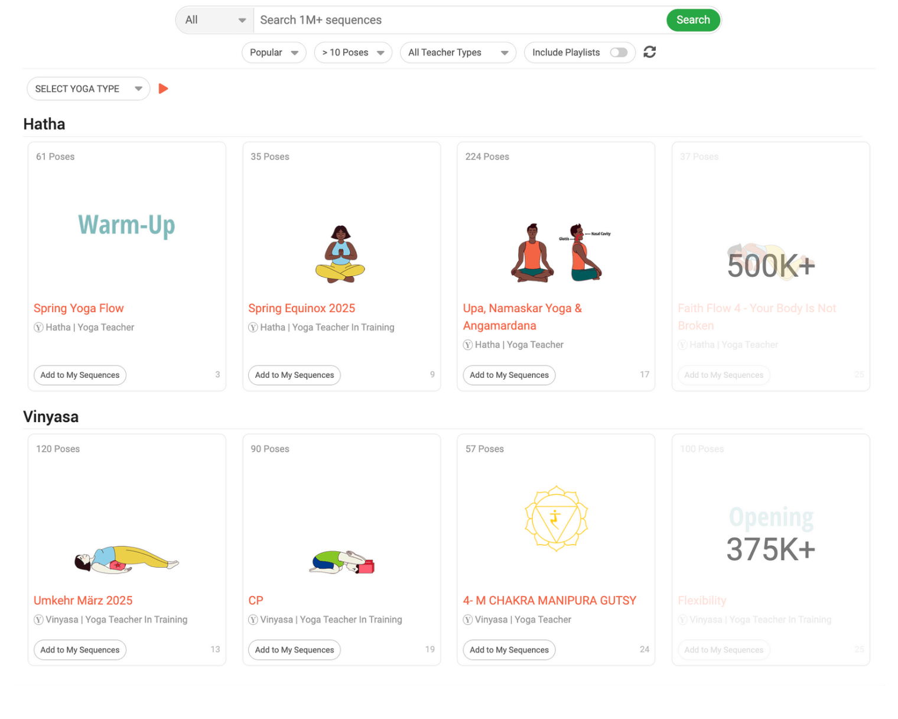Image resolution: width=898 pixels, height=719 pixels.
Task: Open the Umkehr März 2025 sequence
Action: point(83,600)
